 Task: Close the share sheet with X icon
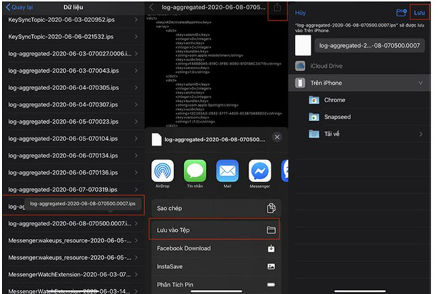pos(276,137)
